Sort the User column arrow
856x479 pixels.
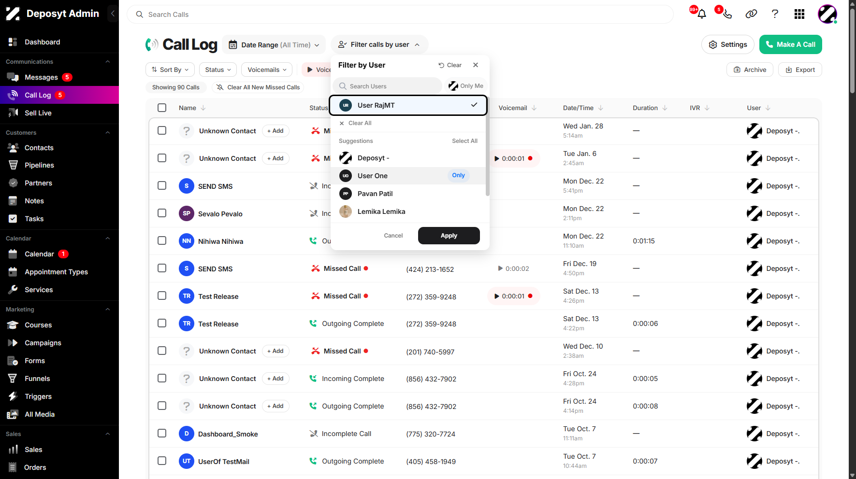point(768,108)
